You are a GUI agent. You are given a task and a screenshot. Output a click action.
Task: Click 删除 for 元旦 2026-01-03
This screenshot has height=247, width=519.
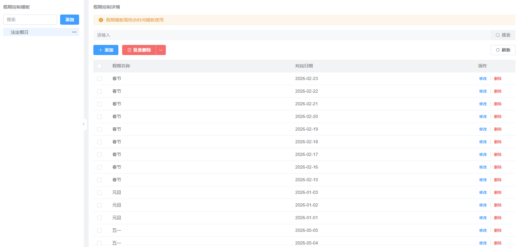point(498,193)
